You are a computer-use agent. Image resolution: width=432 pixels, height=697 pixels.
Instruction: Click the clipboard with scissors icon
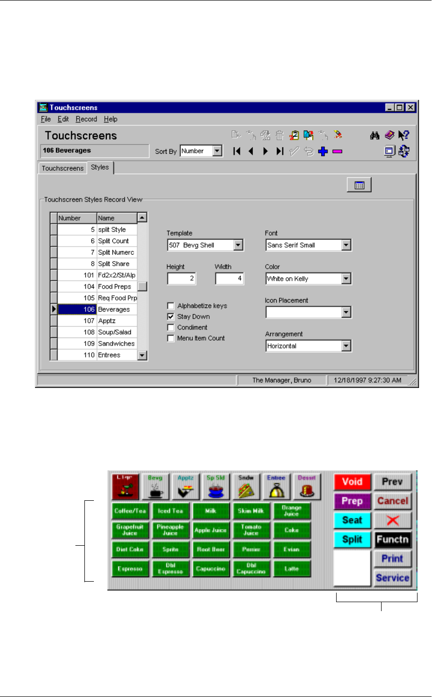click(x=294, y=135)
